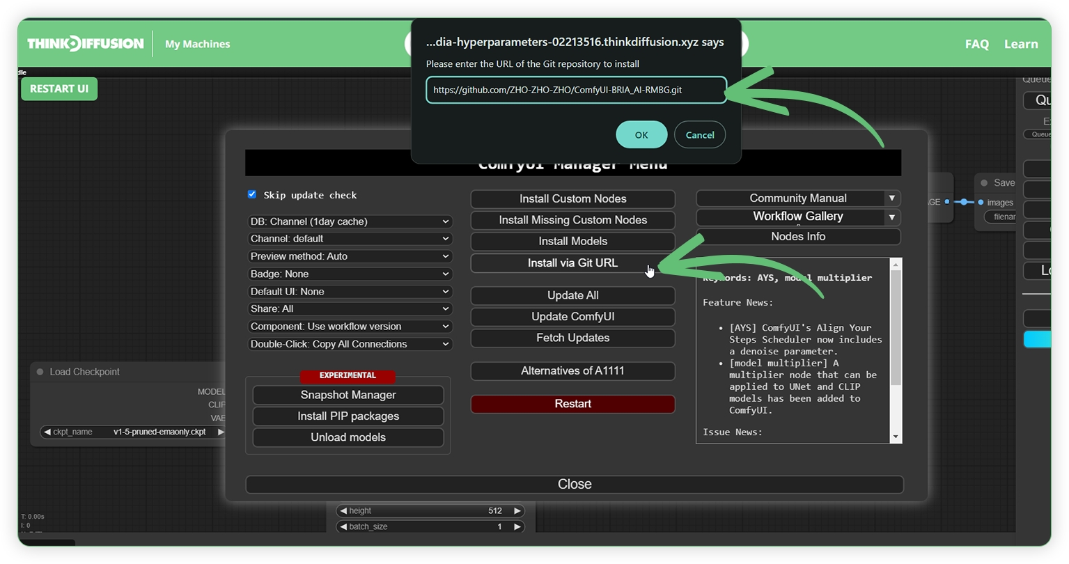Open the Component: Use workflow version dropdown
The image size is (1069, 564).
[350, 327]
